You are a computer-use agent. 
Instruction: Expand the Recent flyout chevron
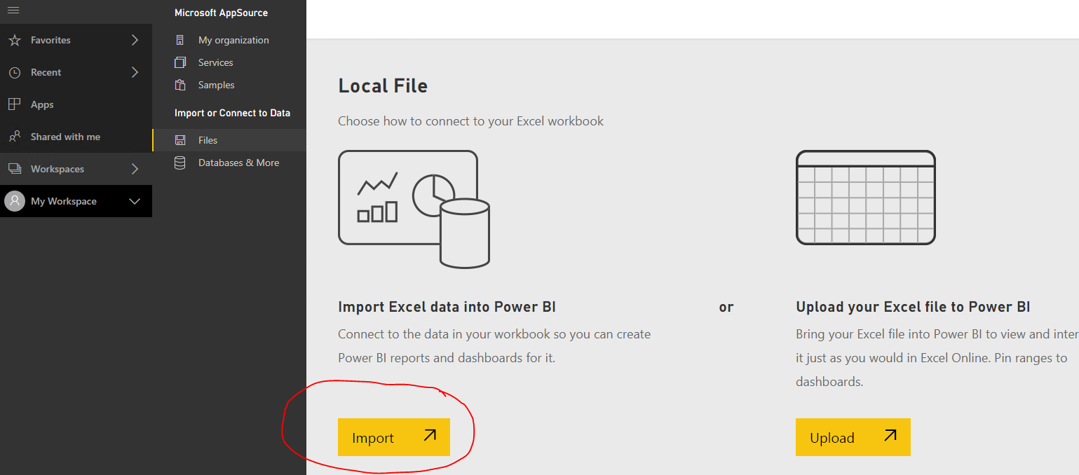(x=135, y=73)
